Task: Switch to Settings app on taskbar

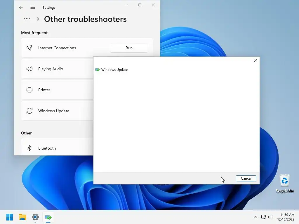Action: pyautogui.click(x=35, y=217)
